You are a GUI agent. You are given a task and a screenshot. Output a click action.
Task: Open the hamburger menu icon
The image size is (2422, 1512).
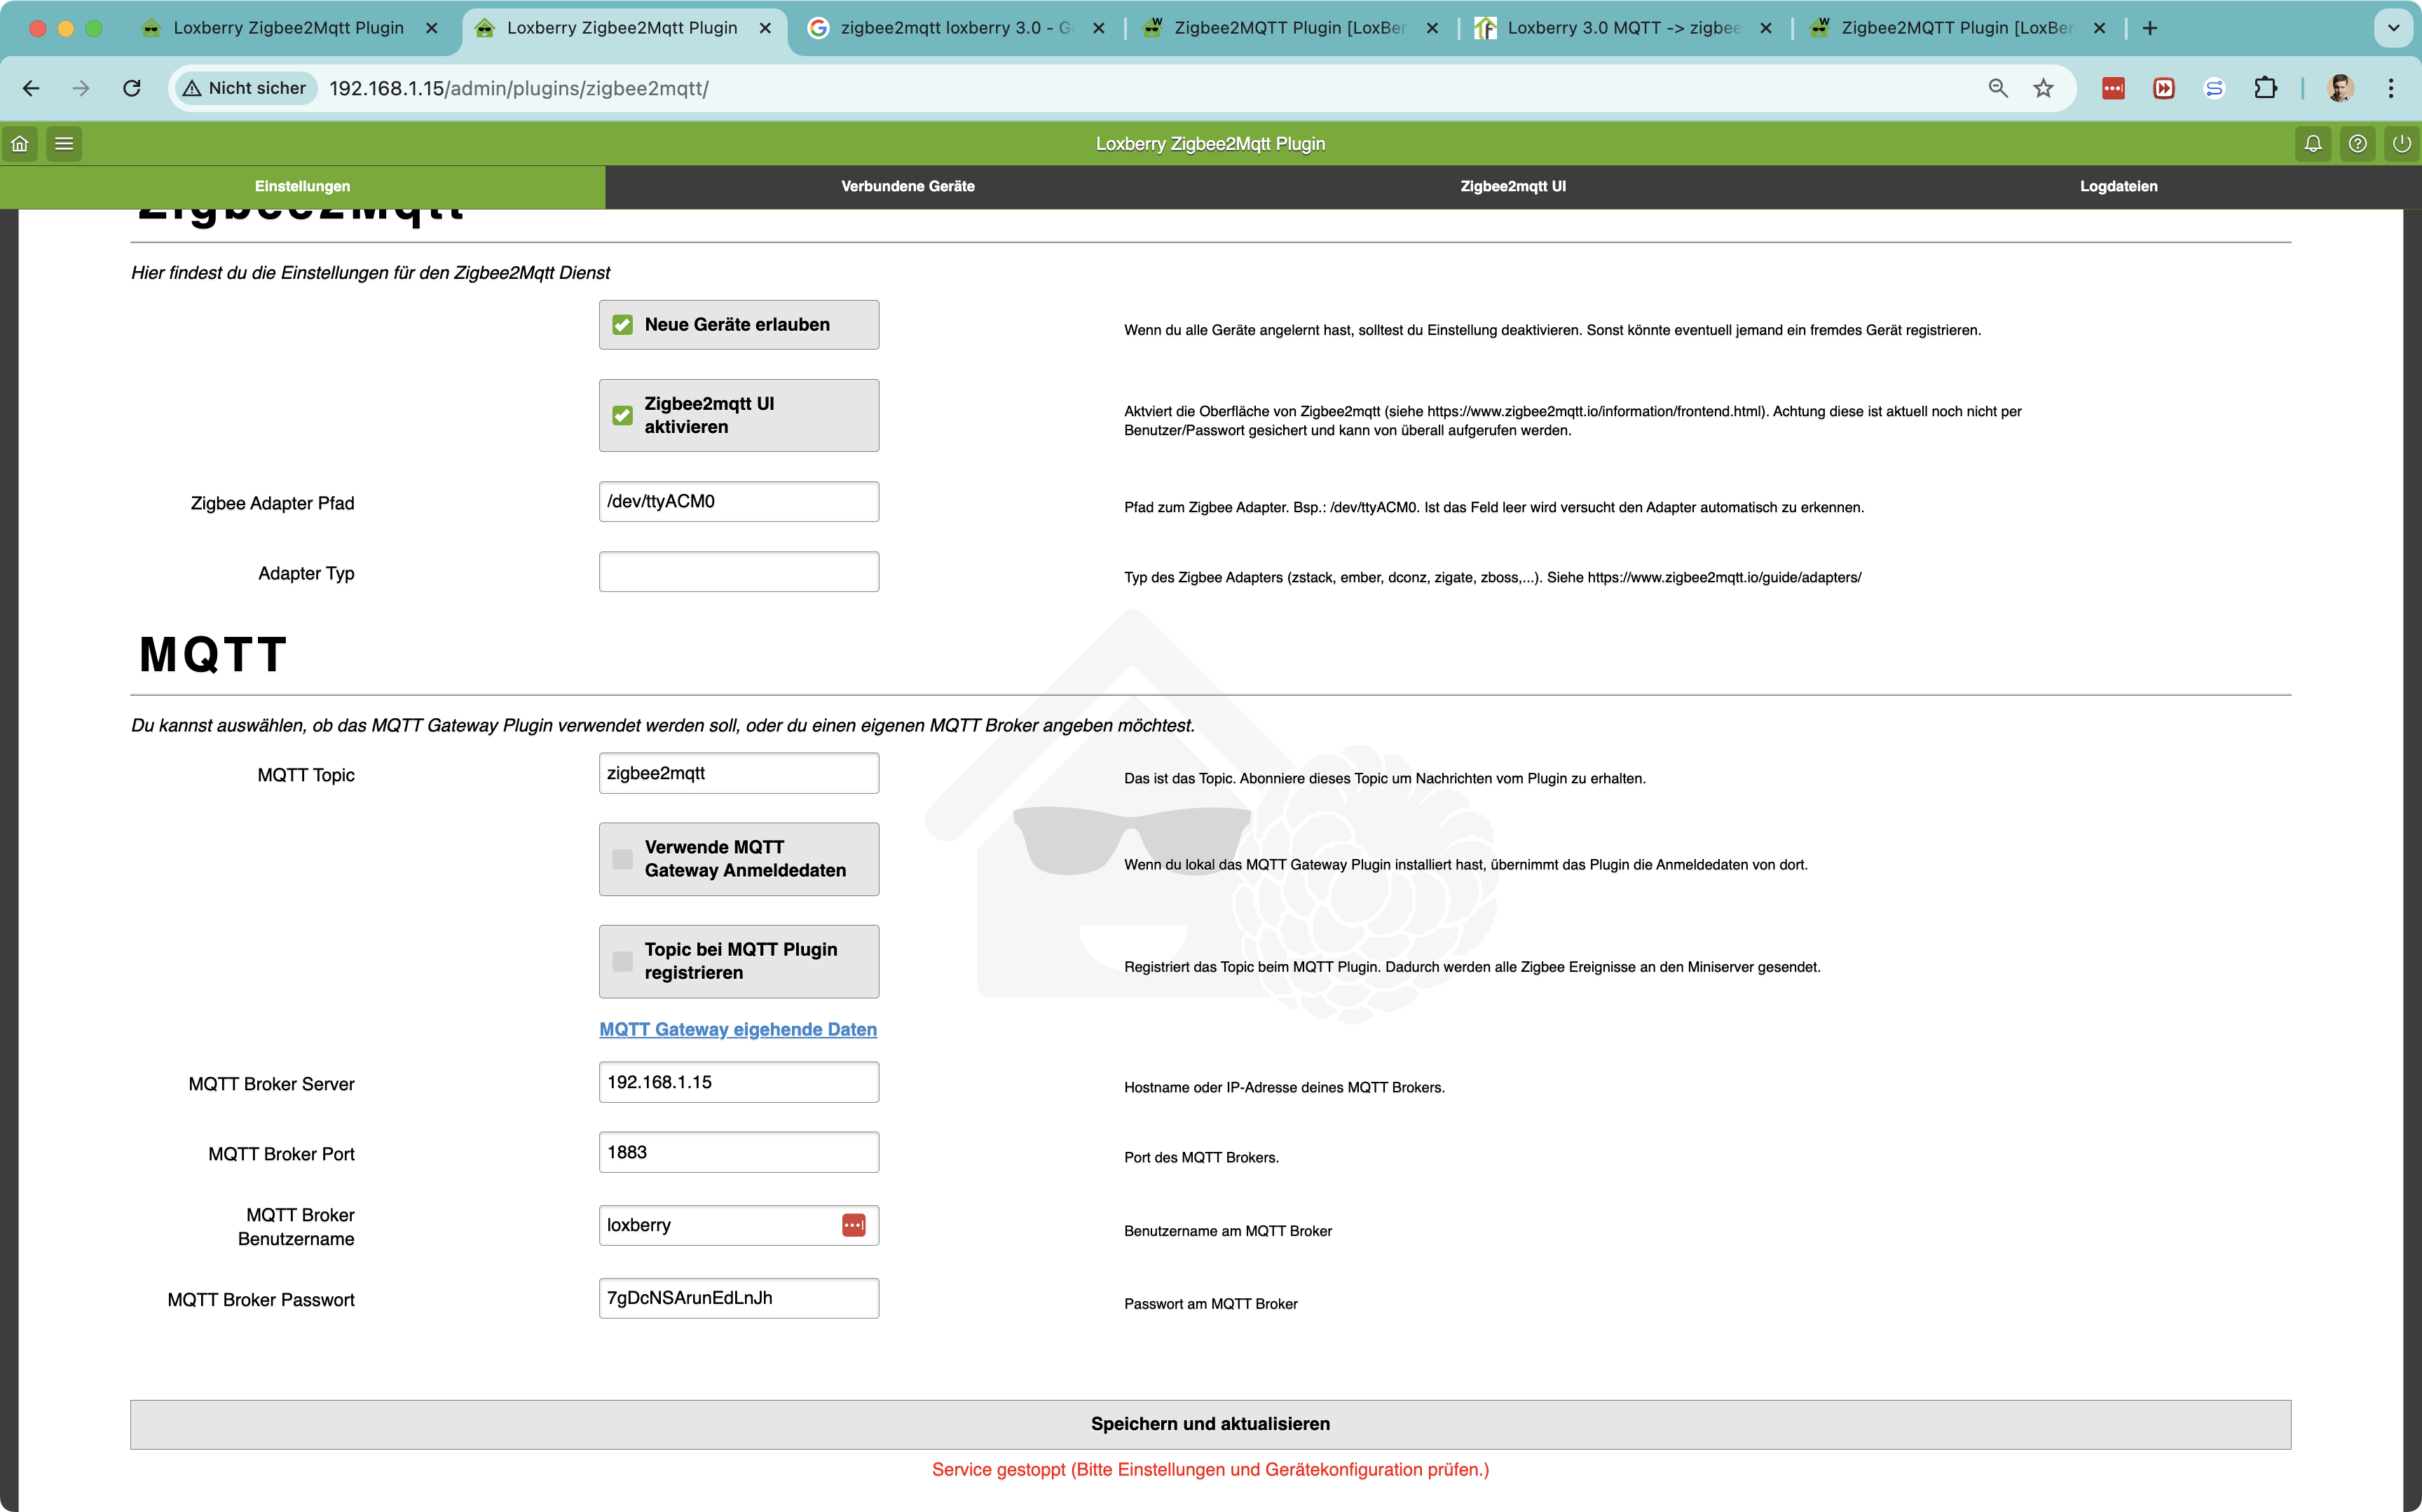64,144
